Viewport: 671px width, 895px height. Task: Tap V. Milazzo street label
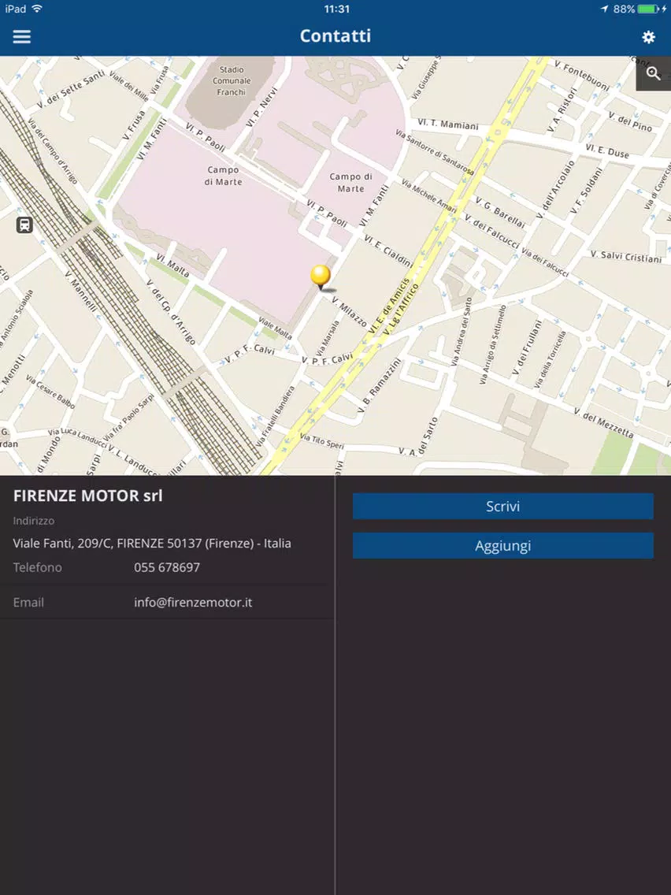point(349,312)
